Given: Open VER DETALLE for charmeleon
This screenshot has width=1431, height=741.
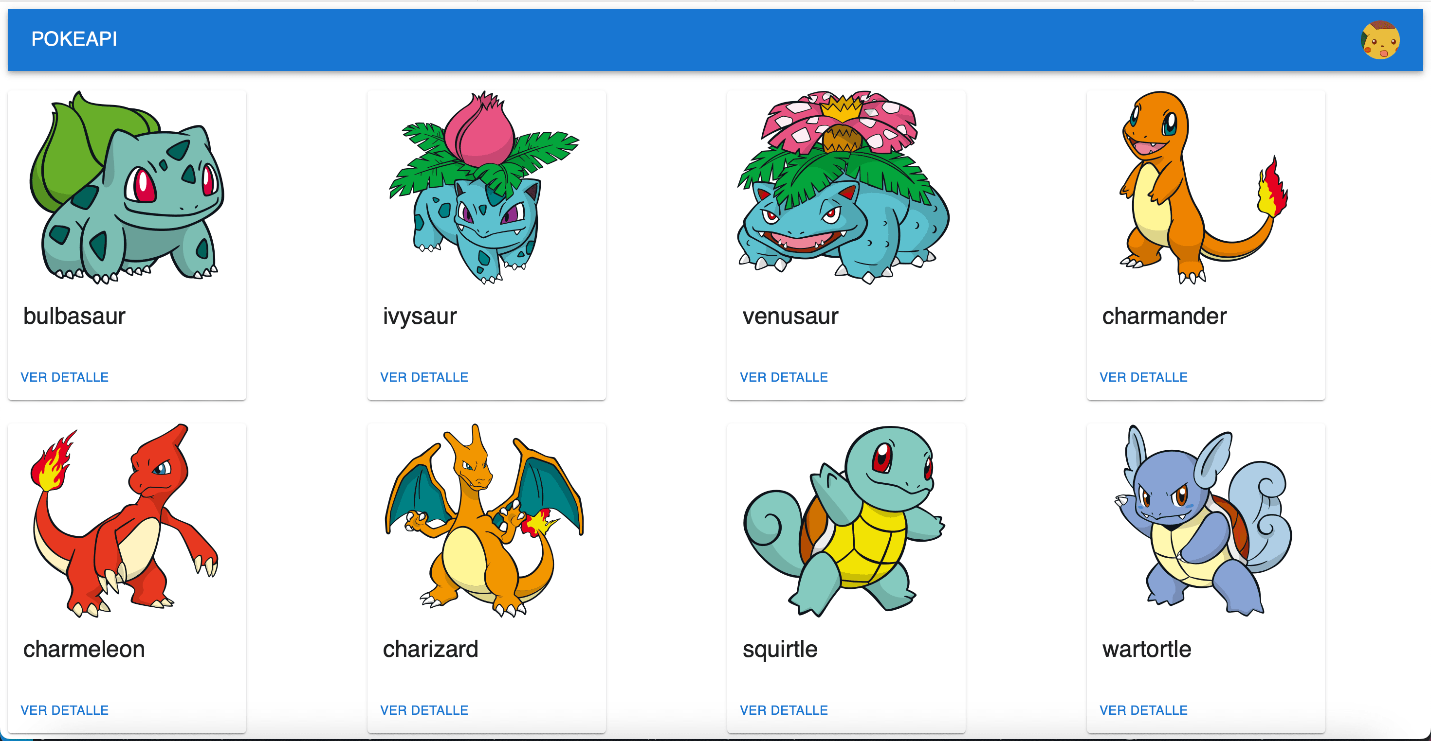Looking at the screenshot, I should tap(64, 710).
